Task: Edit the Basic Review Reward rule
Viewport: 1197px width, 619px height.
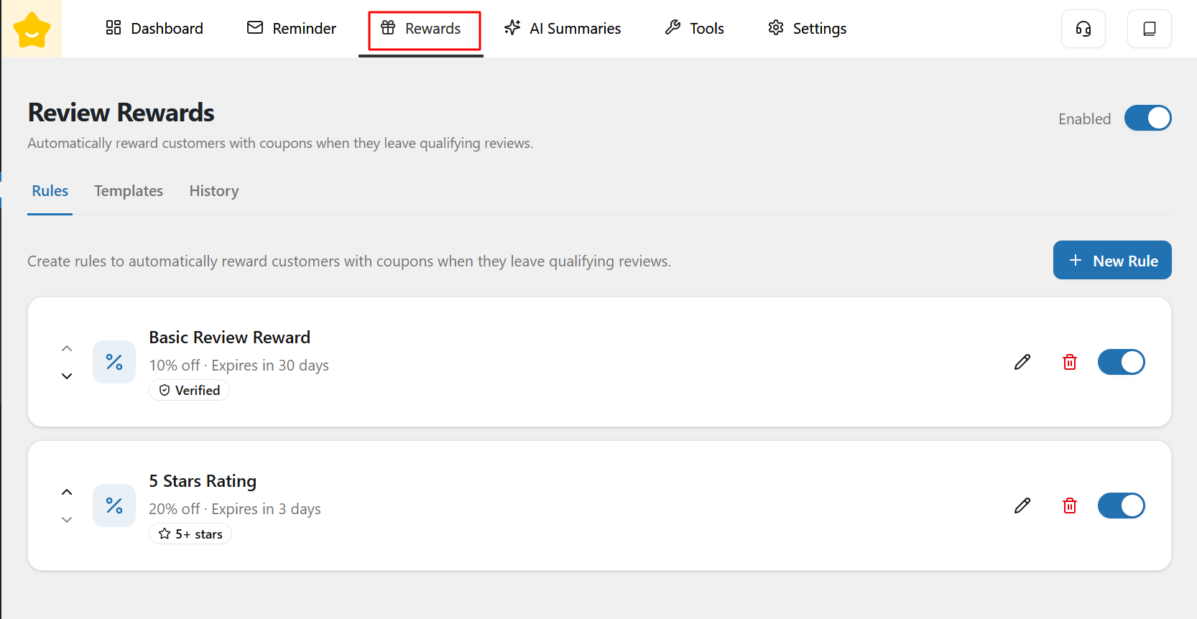Action: pyautogui.click(x=1022, y=362)
